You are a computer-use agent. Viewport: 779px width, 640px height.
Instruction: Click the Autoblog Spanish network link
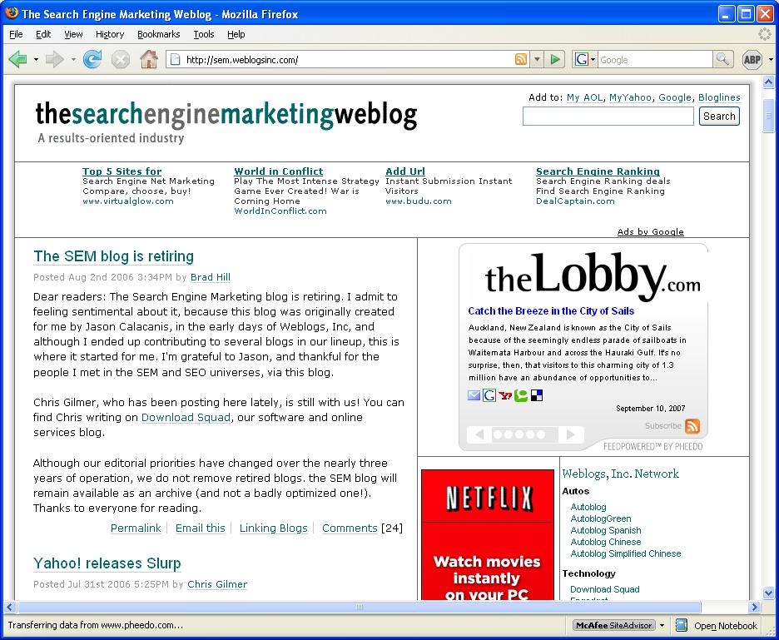click(x=606, y=530)
